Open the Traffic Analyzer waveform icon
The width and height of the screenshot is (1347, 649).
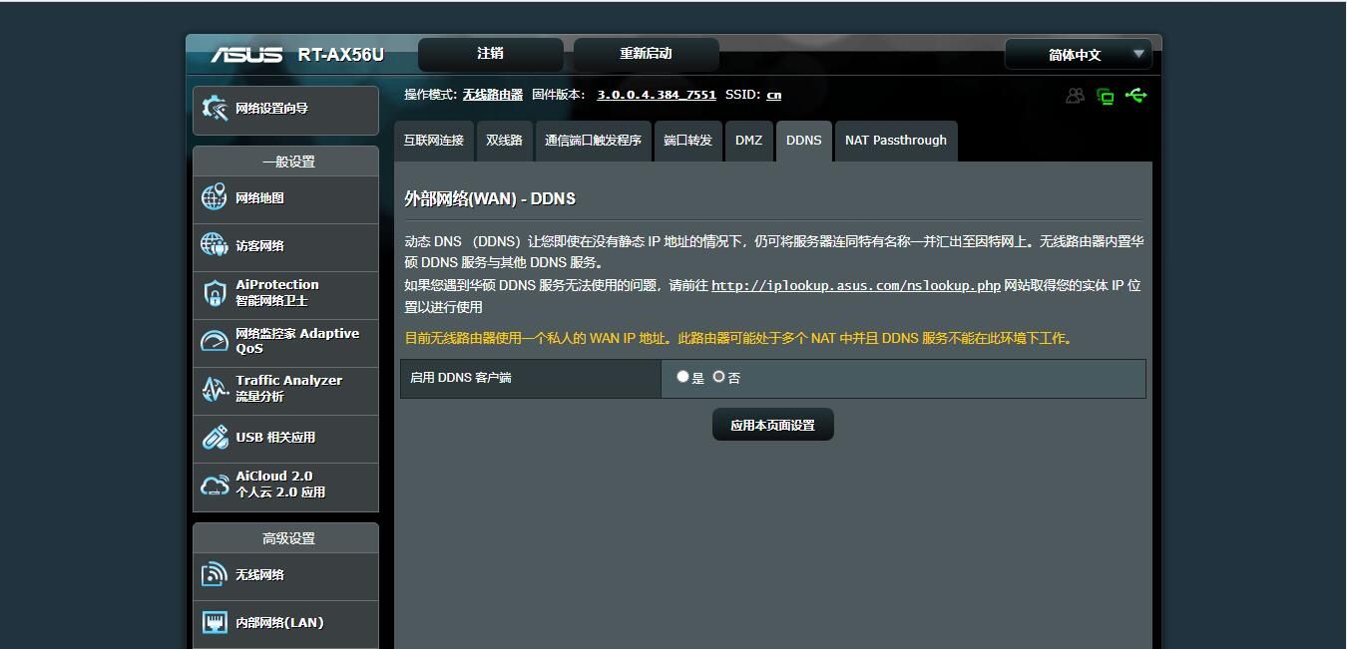(x=215, y=389)
